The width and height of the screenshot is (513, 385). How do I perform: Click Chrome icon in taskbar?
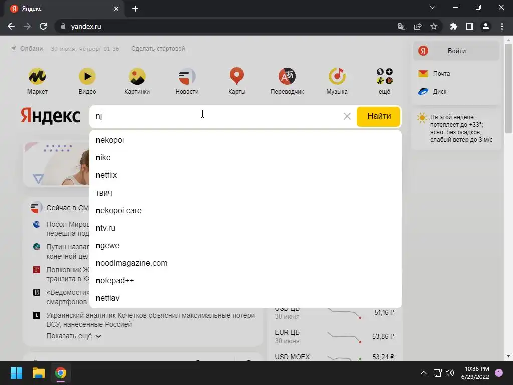61,373
